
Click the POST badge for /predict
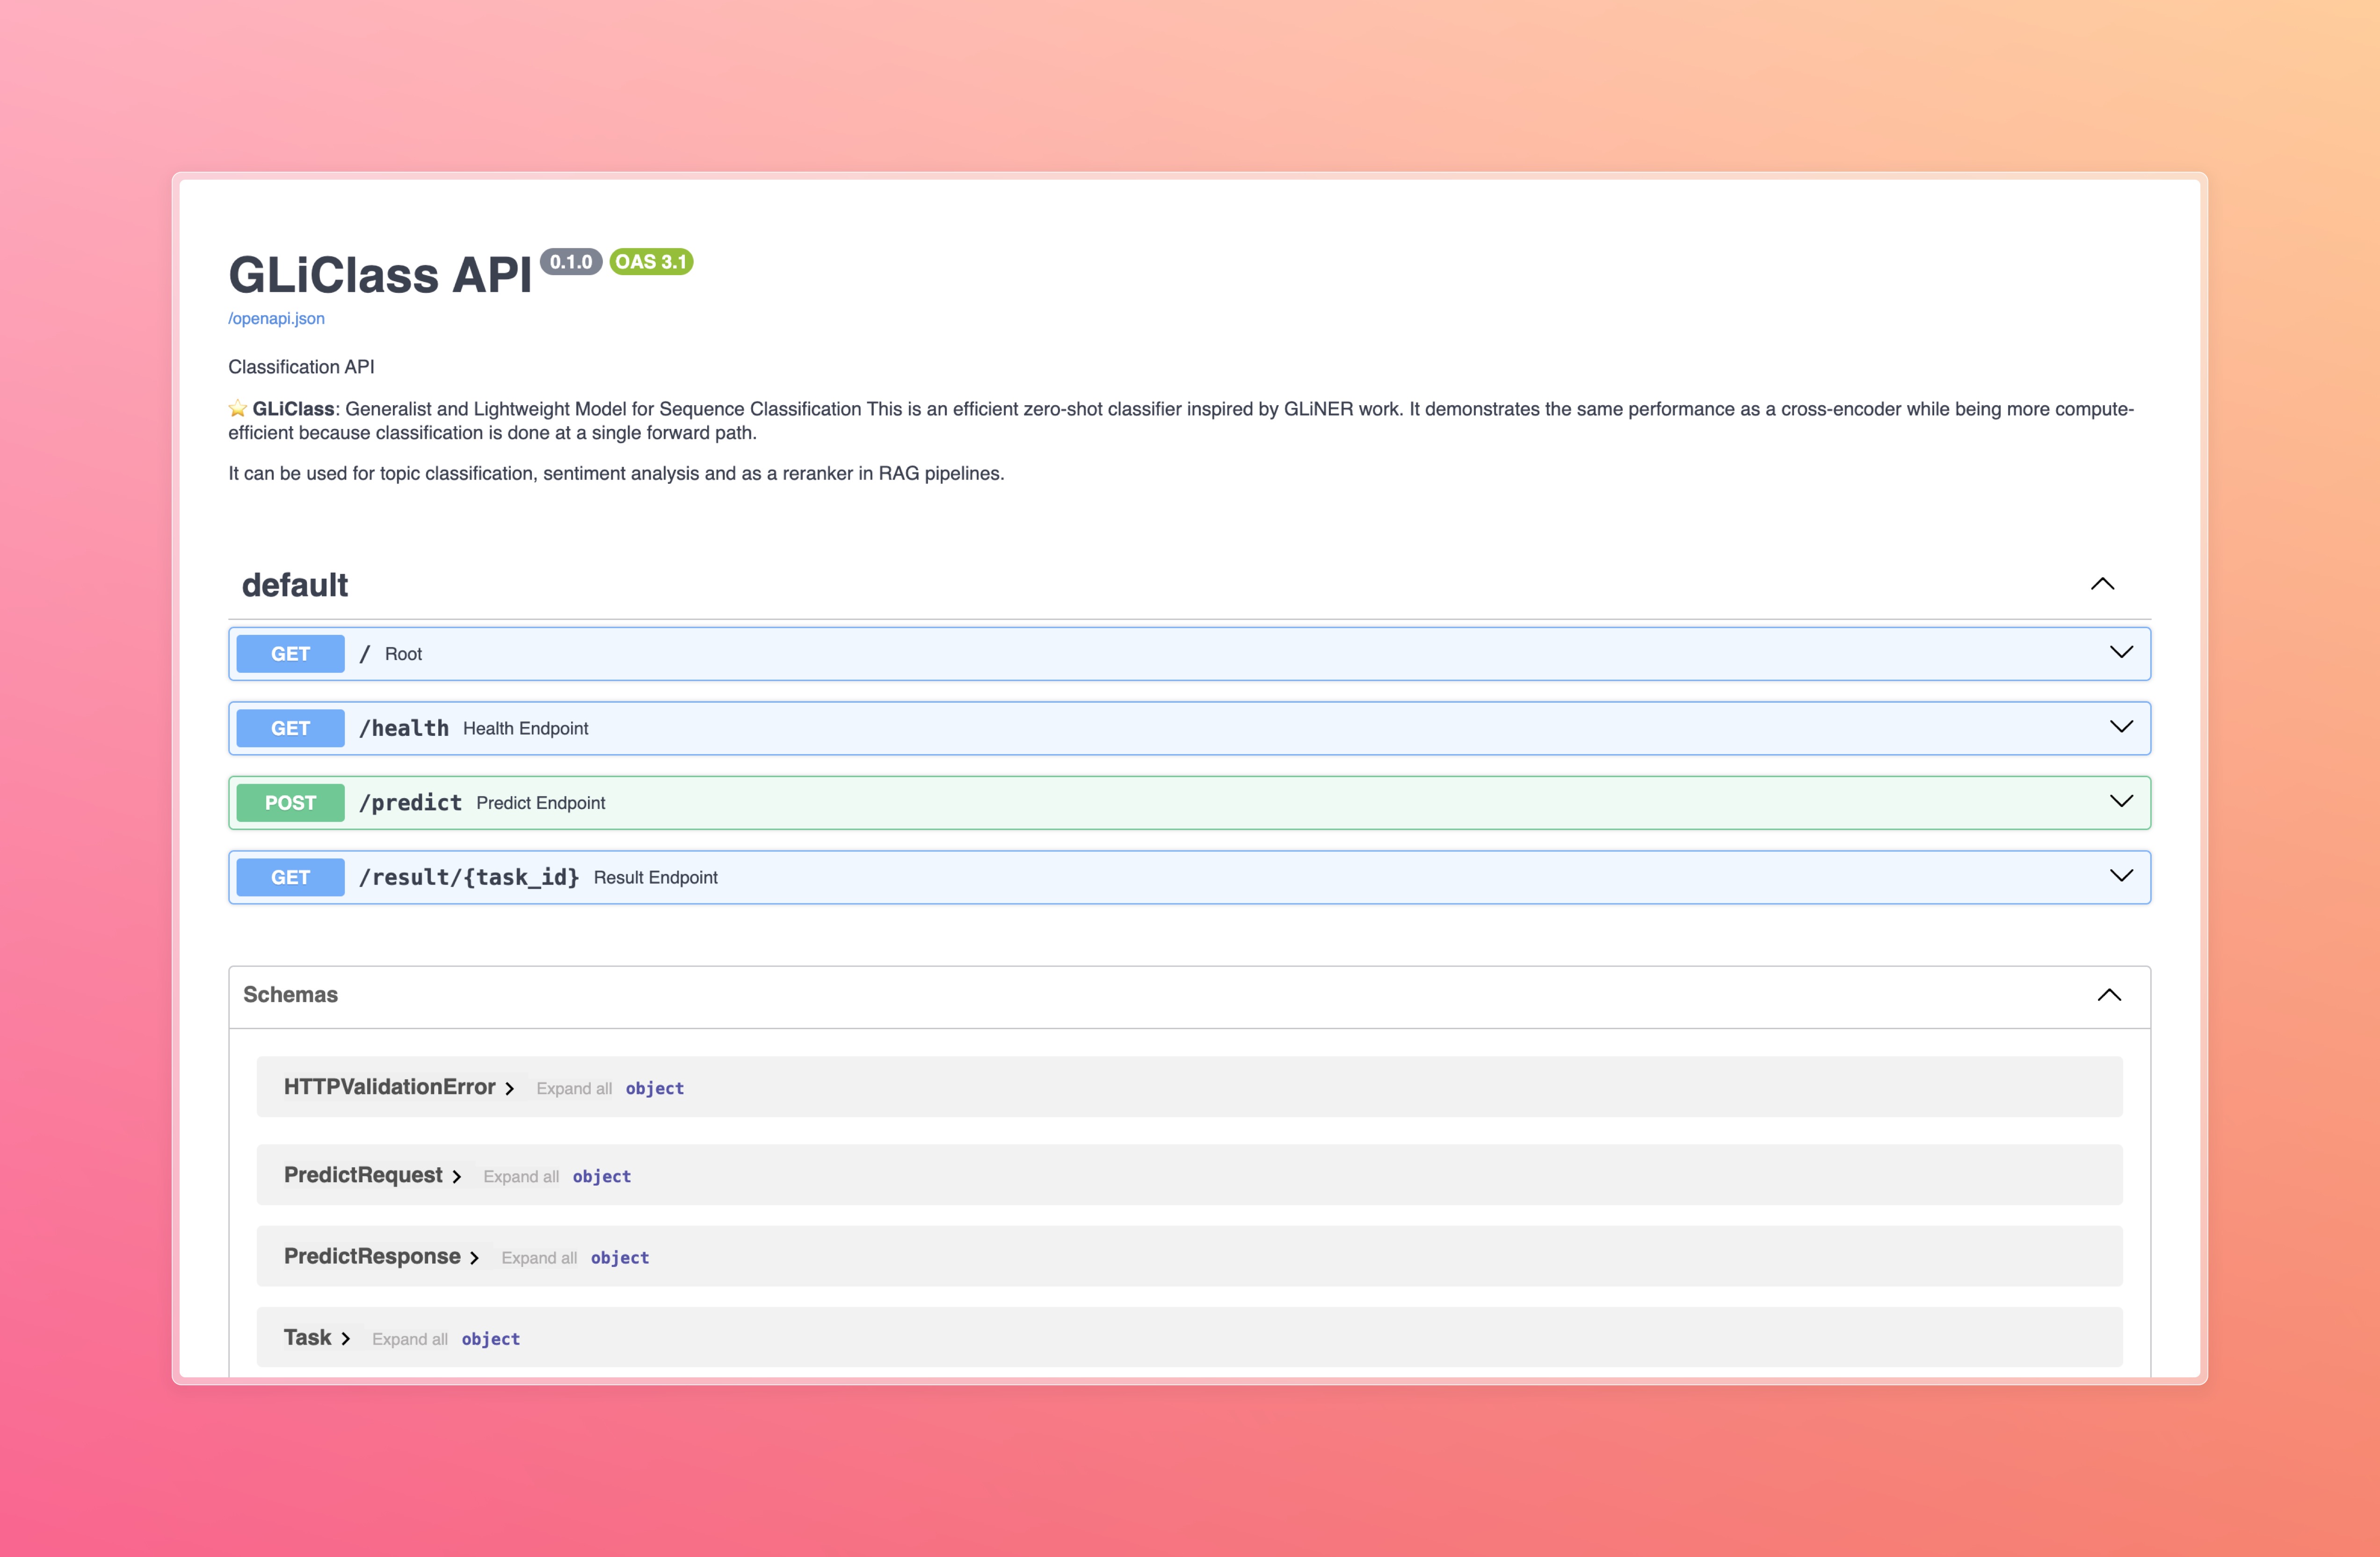tap(290, 803)
